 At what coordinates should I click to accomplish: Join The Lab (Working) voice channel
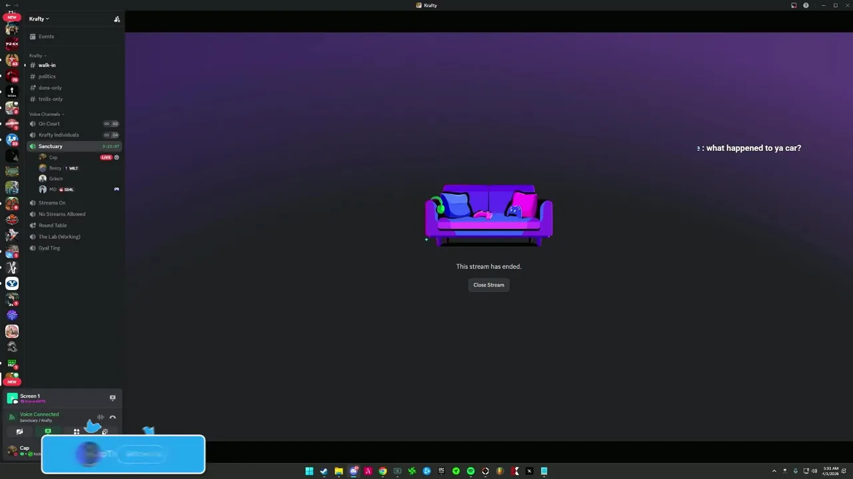coord(74,237)
